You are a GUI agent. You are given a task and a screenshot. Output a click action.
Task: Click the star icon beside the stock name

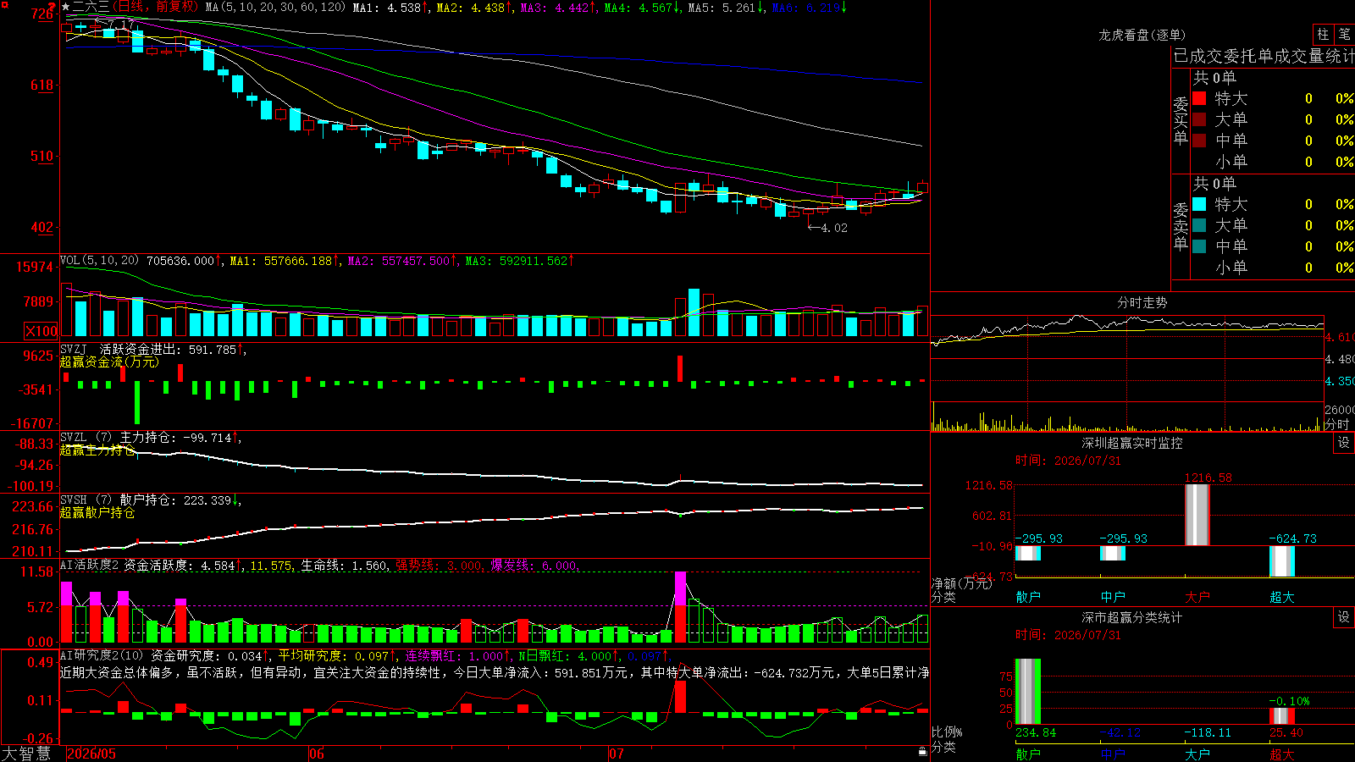pyautogui.click(x=65, y=8)
